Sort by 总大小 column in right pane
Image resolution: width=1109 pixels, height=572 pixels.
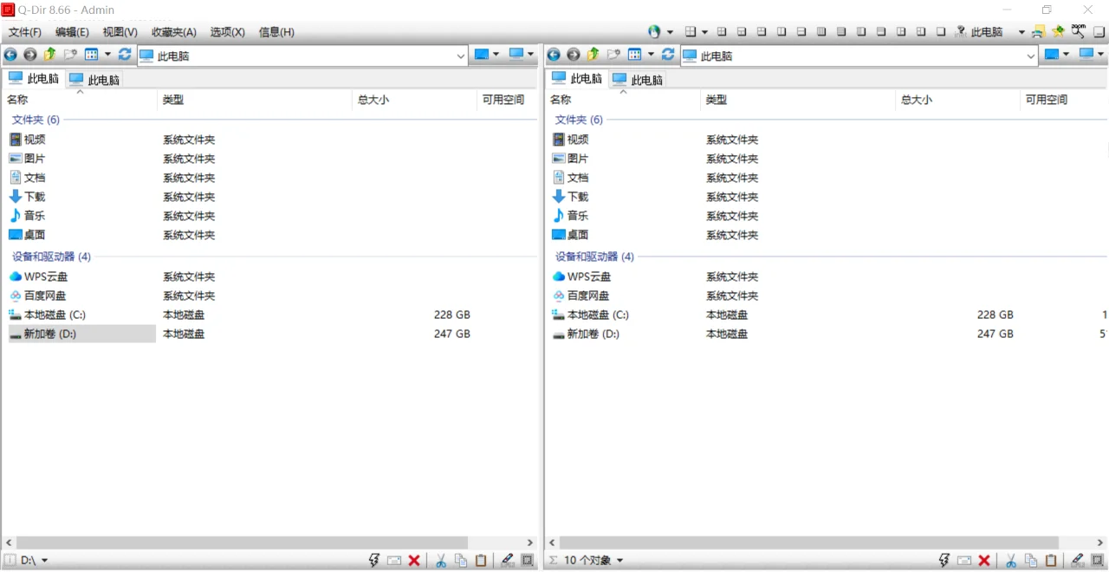tap(957, 100)
